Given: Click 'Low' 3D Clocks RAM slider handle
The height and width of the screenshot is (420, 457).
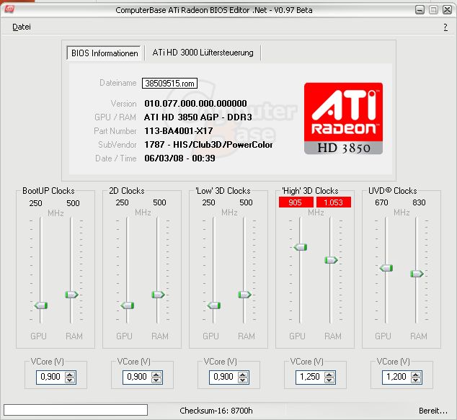Looking at the screenshot, I should (x=244, y=295).
